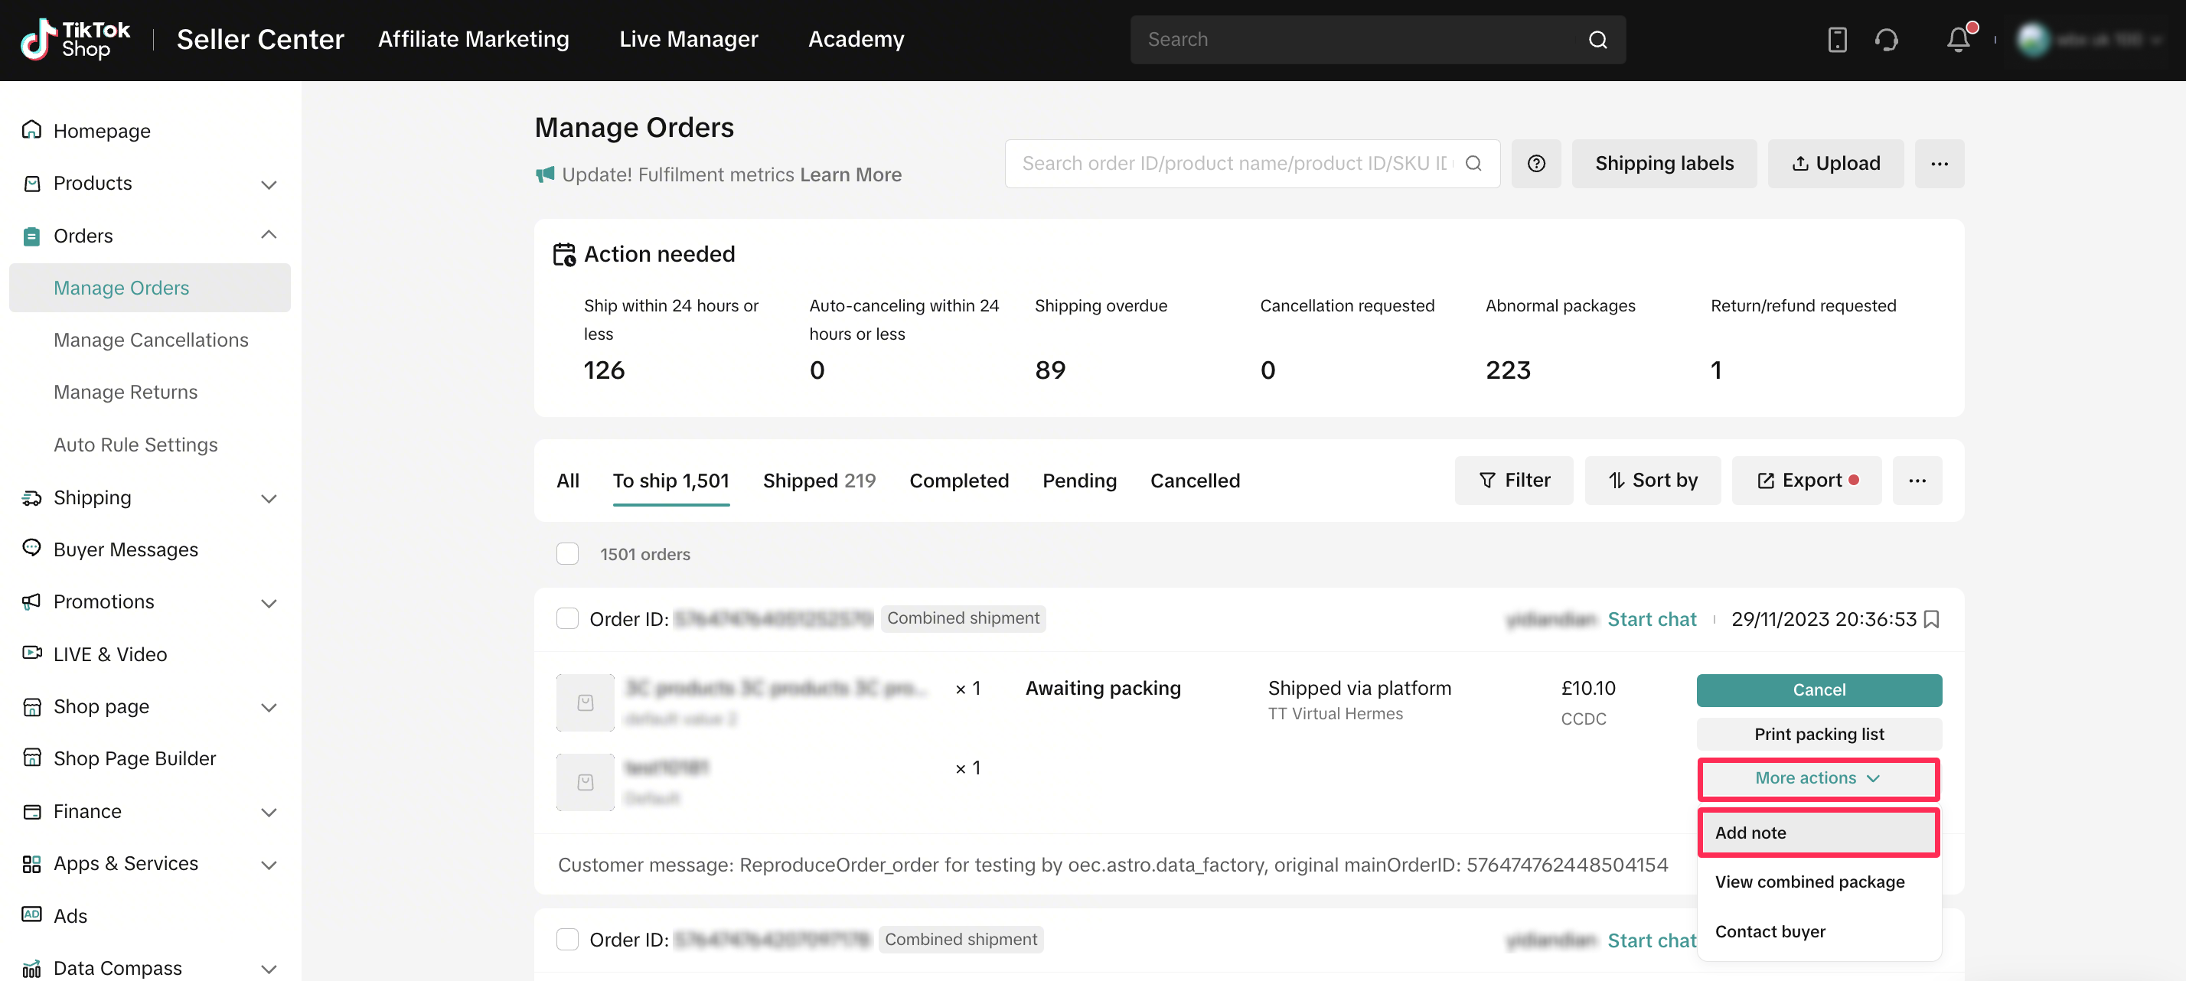The width and height of the screenshot is (2186, 981).
Task: Expand the Products sidebar section
Action: coord(268,184)
